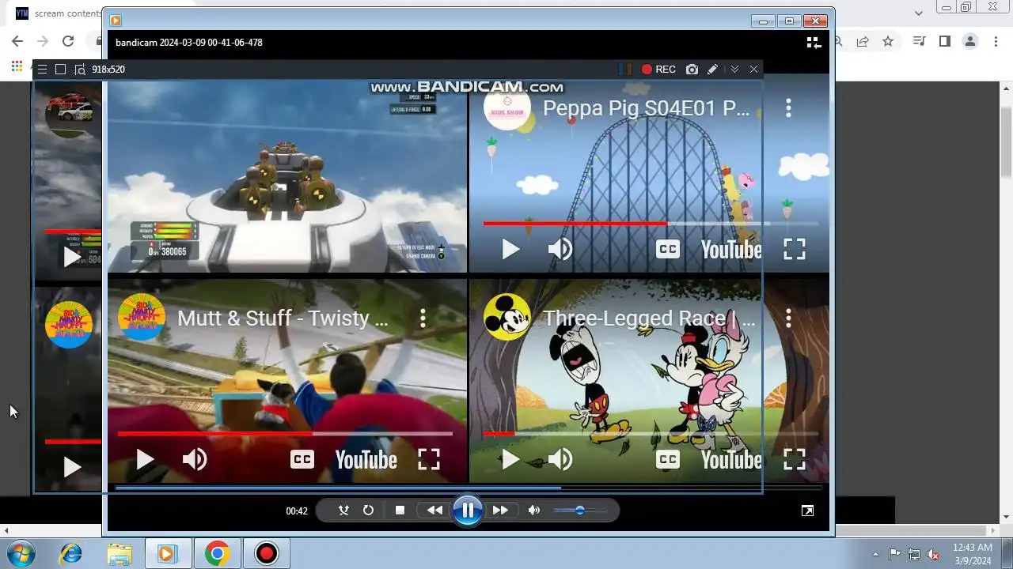
Task: Play the Mutt & Stuff video
Action: point(145,460)
